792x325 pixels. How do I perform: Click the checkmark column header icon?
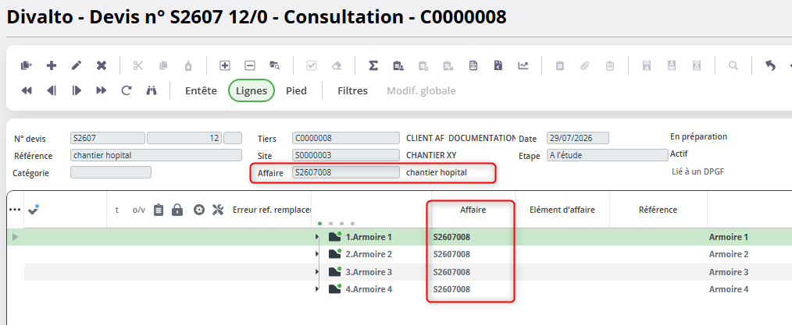34,210
